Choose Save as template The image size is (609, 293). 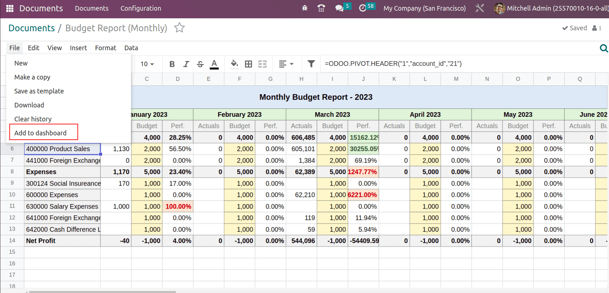pos(69,91)
